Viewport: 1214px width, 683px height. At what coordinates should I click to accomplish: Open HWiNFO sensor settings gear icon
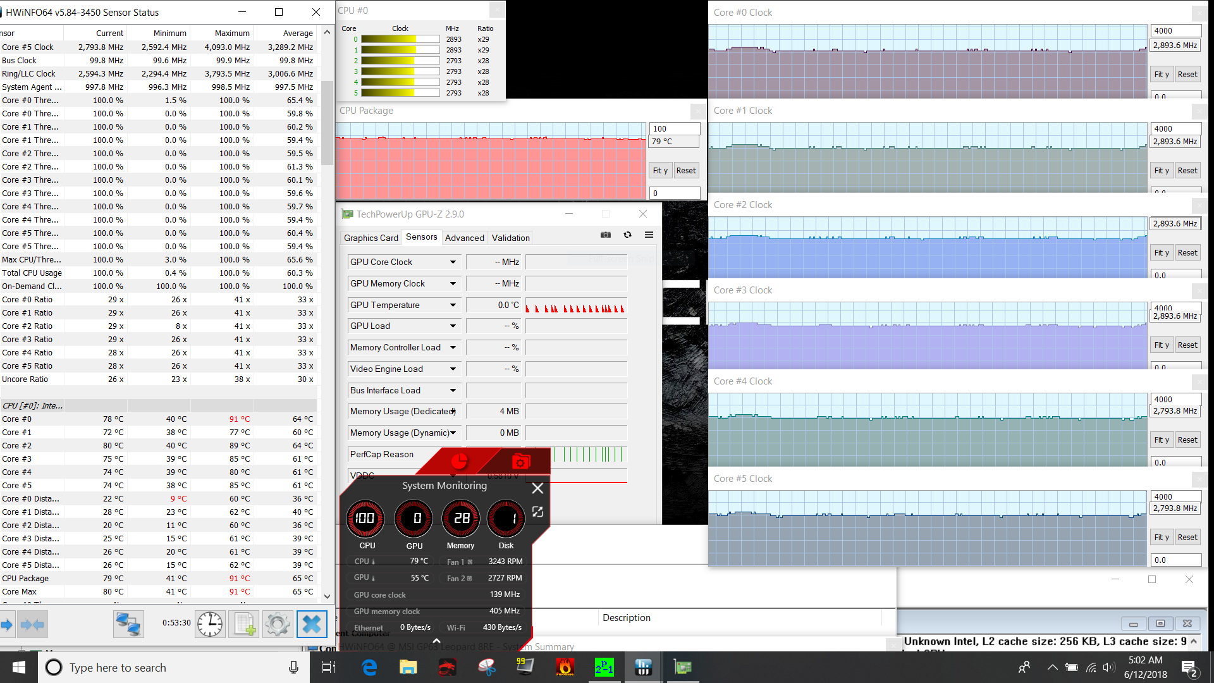[x=278, y=624]
